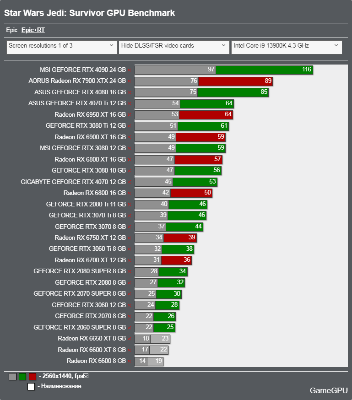The image size is (352, 400).
Task: Click the gray legend color swatch
Action: coord(12,377)
